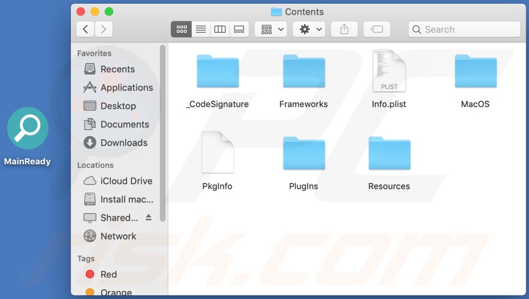
Task: Open the gear action menu
Action: (309, 29)
